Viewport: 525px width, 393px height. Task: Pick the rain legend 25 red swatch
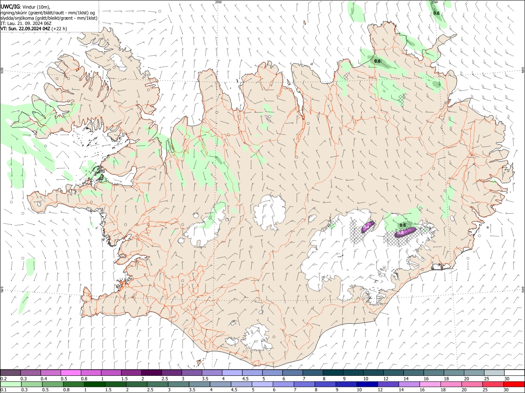click(x=493, y=384)
